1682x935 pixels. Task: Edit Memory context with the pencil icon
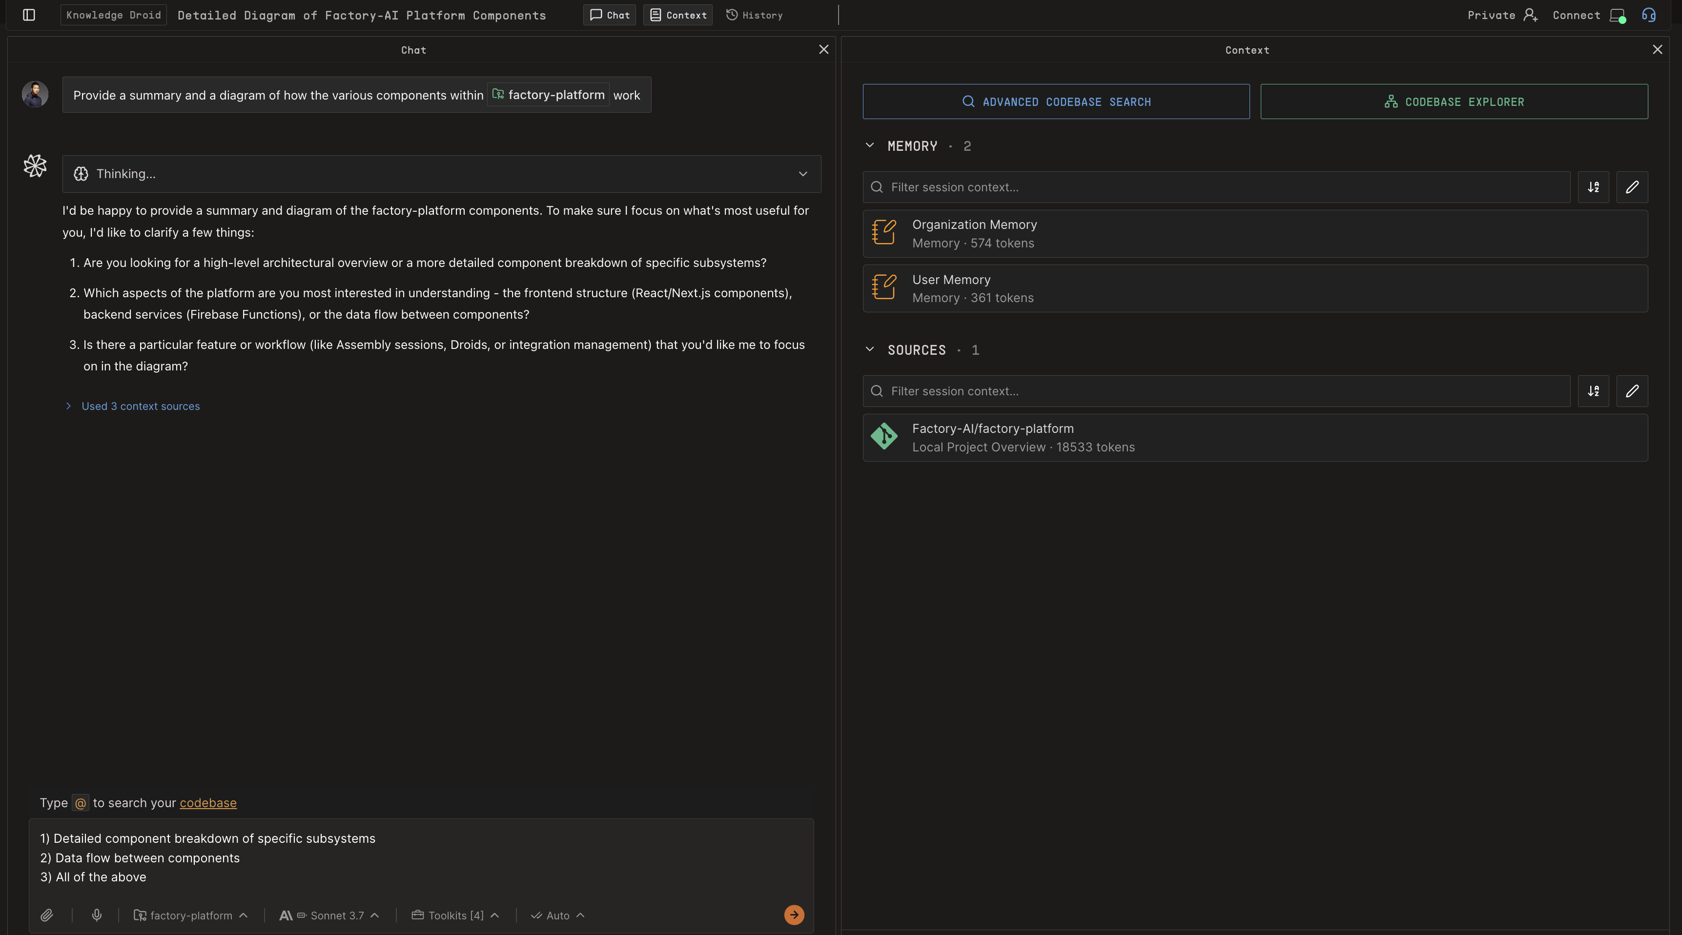click(1632, 187)
